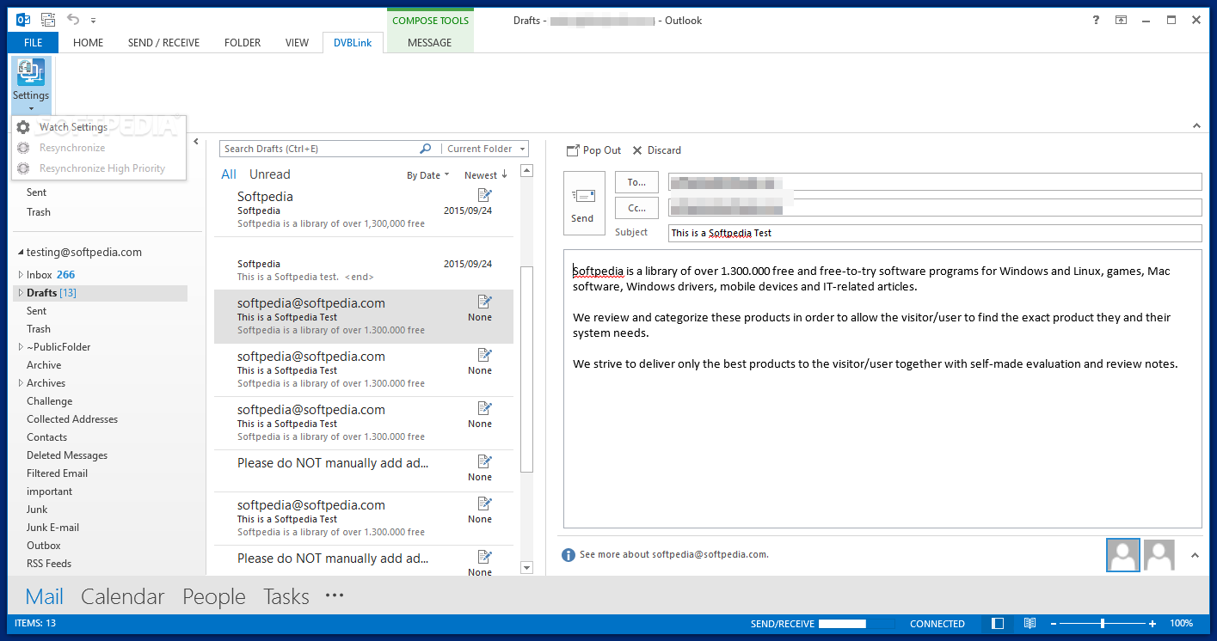This screenshot has width=1217, height=641.
Task: Open the Junk E-mail folder
Action: 52,528
